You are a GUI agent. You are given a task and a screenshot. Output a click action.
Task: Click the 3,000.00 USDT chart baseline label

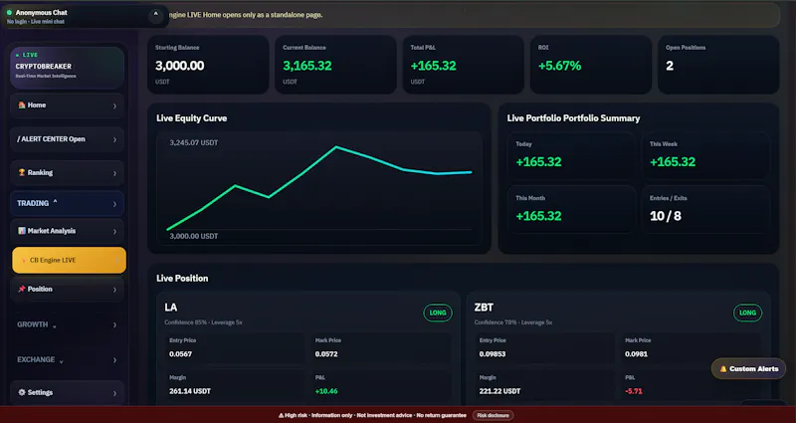[x=194, y=236]
